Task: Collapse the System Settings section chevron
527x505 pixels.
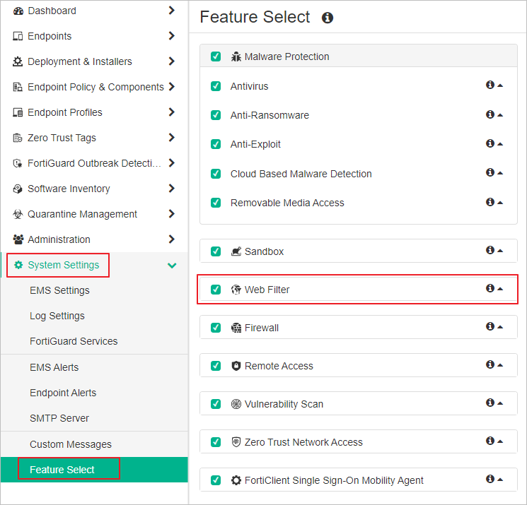Action: [172, 266]
